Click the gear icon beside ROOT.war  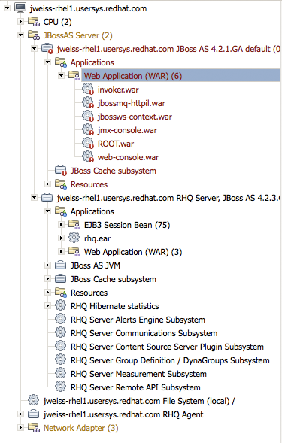[88, 144]
